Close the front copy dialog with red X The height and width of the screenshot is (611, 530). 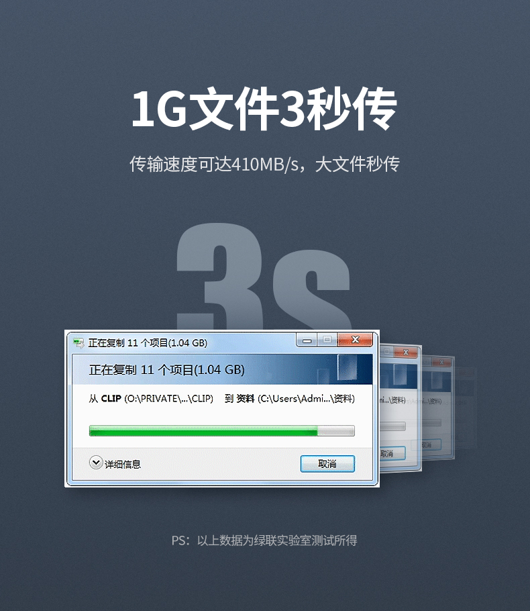point(355,340)
